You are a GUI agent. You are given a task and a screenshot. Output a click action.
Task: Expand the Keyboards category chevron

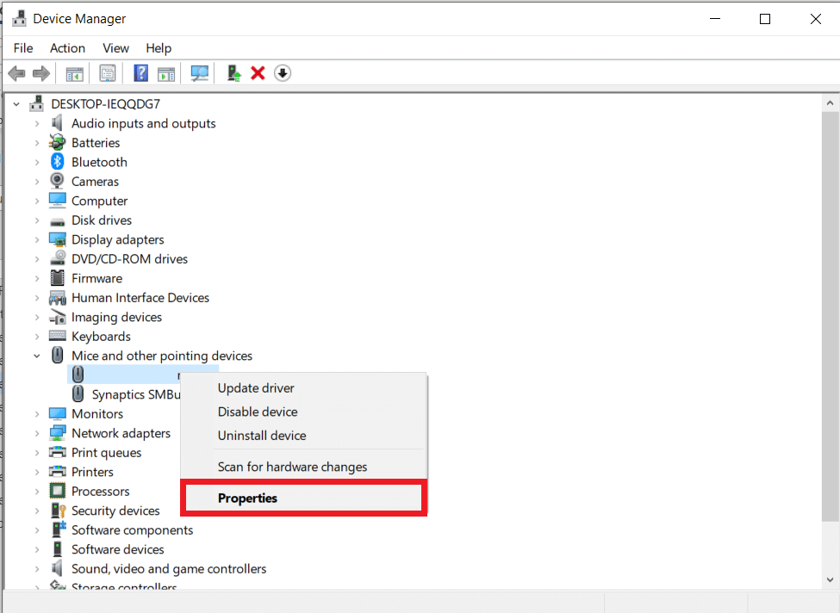37,337
